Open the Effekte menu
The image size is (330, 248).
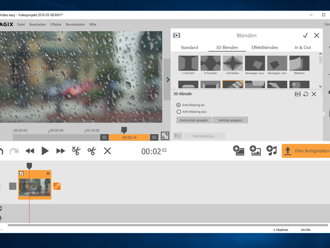56,24
